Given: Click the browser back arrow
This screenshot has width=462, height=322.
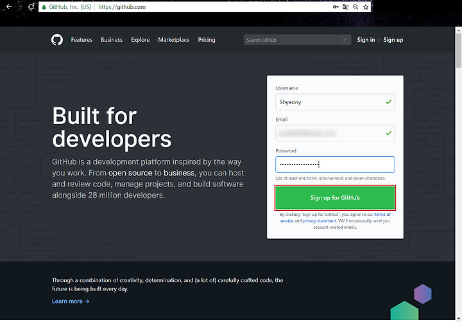Looking at the screenshot, I should pos(9,6).
